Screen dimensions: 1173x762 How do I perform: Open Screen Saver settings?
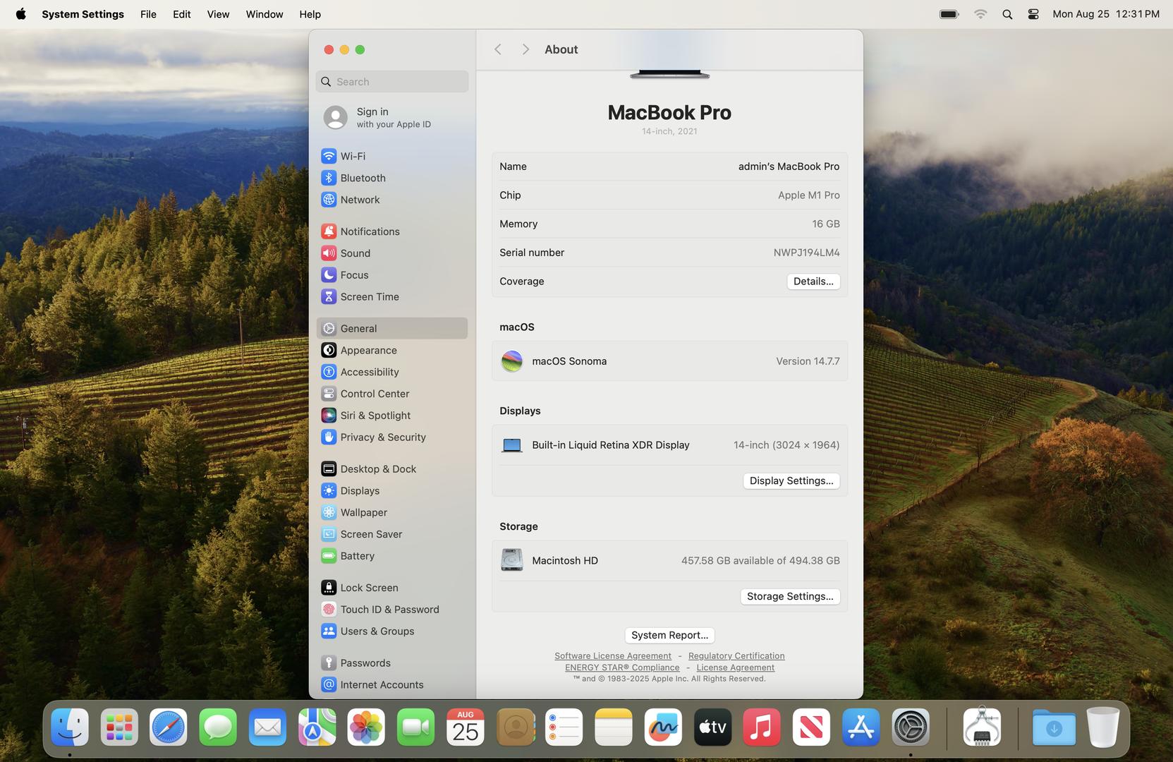coord(391,535)
